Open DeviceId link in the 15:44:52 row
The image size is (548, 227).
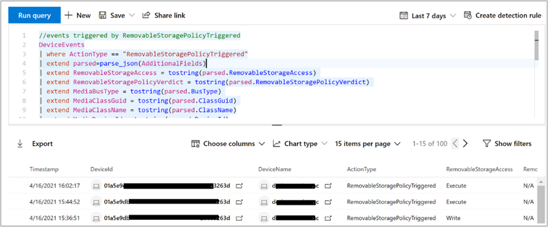click(x=239, y=202)
